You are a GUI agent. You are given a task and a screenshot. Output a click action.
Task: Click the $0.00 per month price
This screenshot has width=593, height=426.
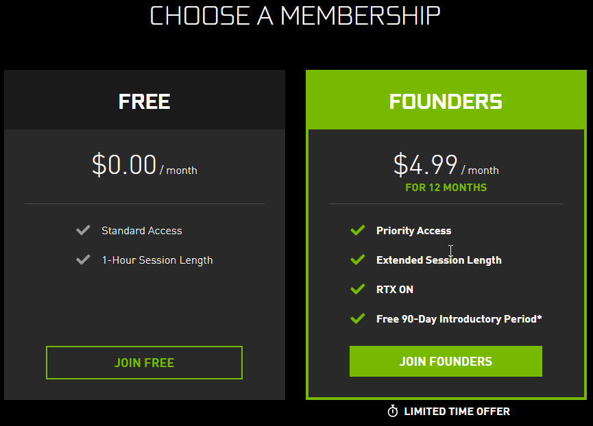[144, 165]
